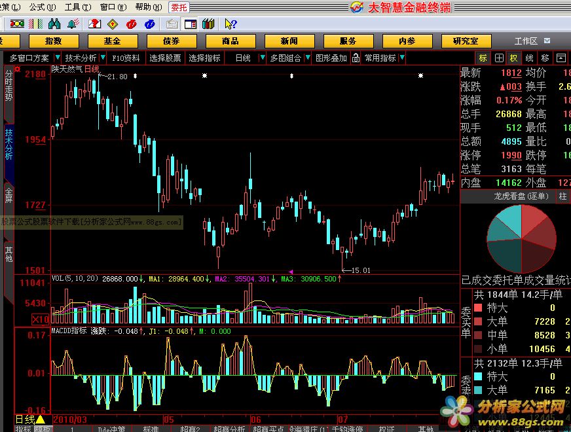Click the grayed clipboard toolbar icon

[x=172, y=24]
